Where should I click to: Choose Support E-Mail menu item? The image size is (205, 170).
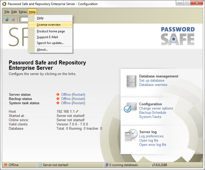50,37
